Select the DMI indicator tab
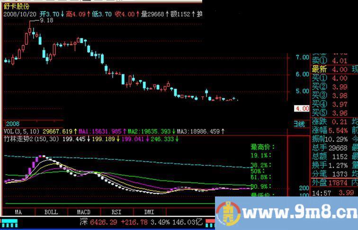This screenshot has height=230, width=358. [x=149, y=212]
